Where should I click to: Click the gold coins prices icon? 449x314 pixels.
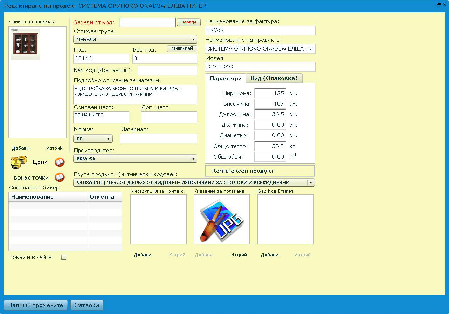click(19, 162)
